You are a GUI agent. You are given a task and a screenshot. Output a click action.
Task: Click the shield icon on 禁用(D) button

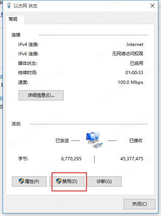click(x=59, y=181)
